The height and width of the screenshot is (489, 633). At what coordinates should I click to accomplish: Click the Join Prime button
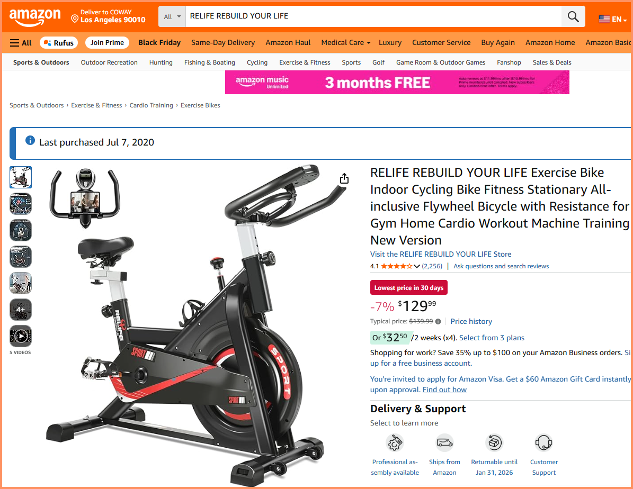click(x=107, y=43)
